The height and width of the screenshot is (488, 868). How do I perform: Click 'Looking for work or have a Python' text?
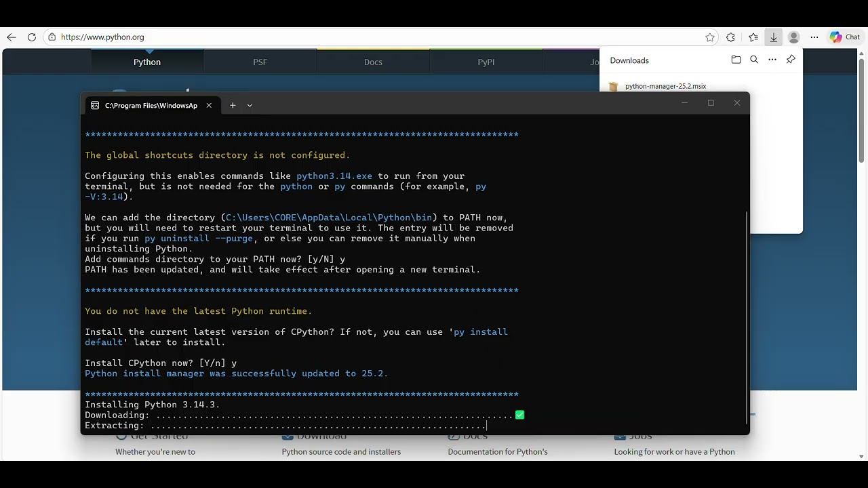(x=675, y=452)
